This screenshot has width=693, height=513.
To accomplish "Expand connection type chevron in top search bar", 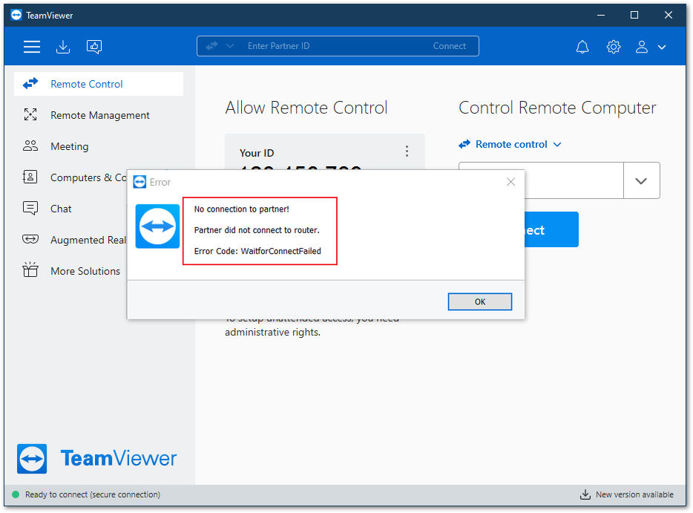I will [x=230, y=45].
